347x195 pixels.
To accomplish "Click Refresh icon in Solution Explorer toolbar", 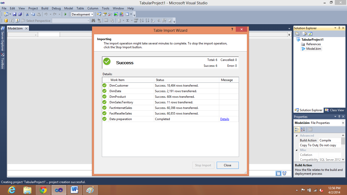I will pos(310,34).
